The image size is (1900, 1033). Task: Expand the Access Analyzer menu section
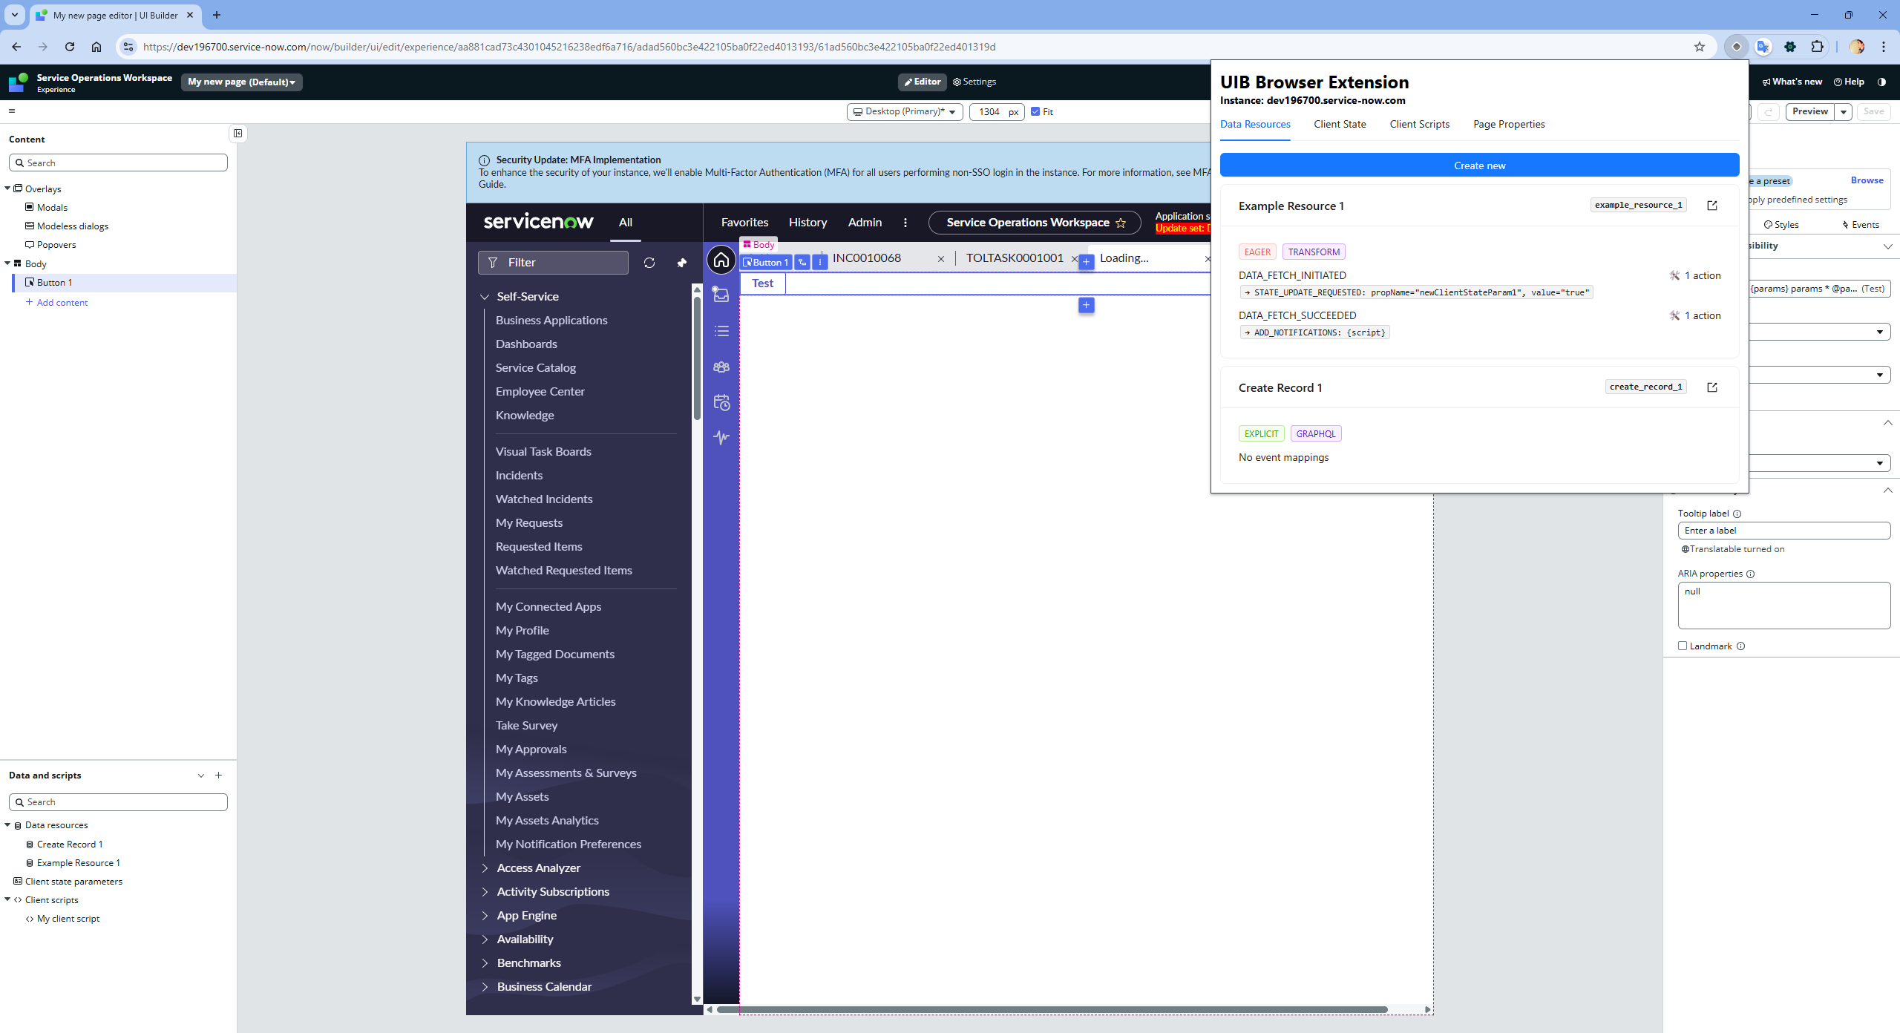(485, 868)
